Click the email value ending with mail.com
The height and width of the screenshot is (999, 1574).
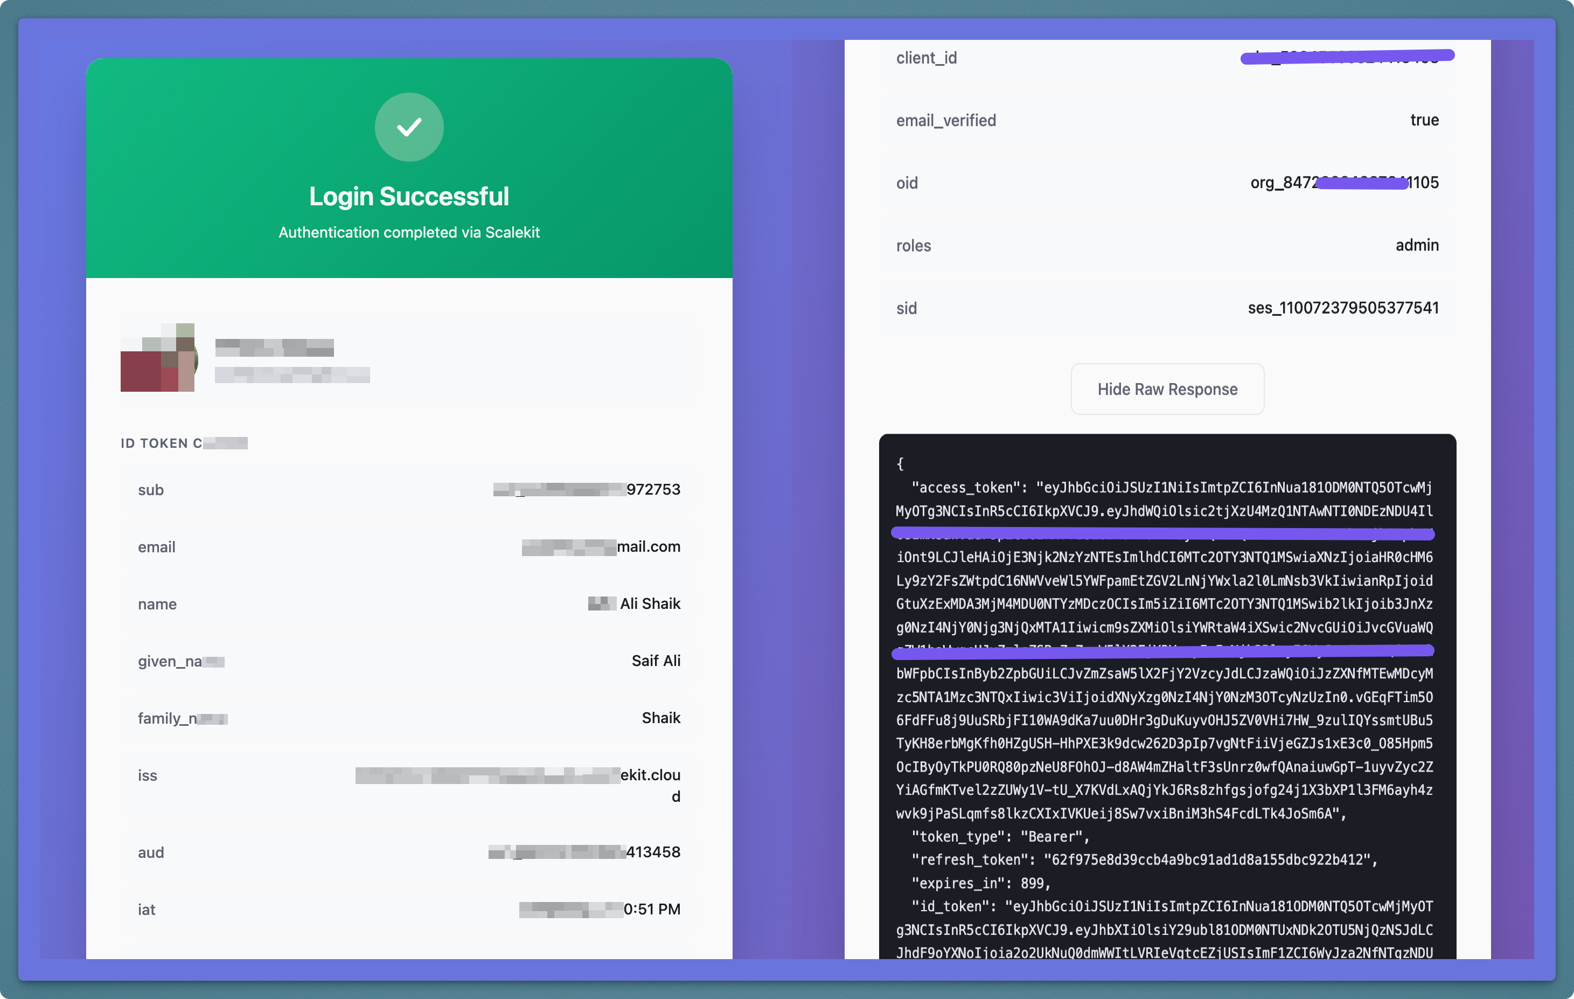[601, 546]
